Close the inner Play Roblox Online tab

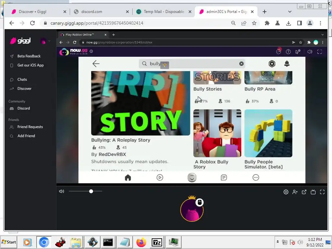pos(105,35)
